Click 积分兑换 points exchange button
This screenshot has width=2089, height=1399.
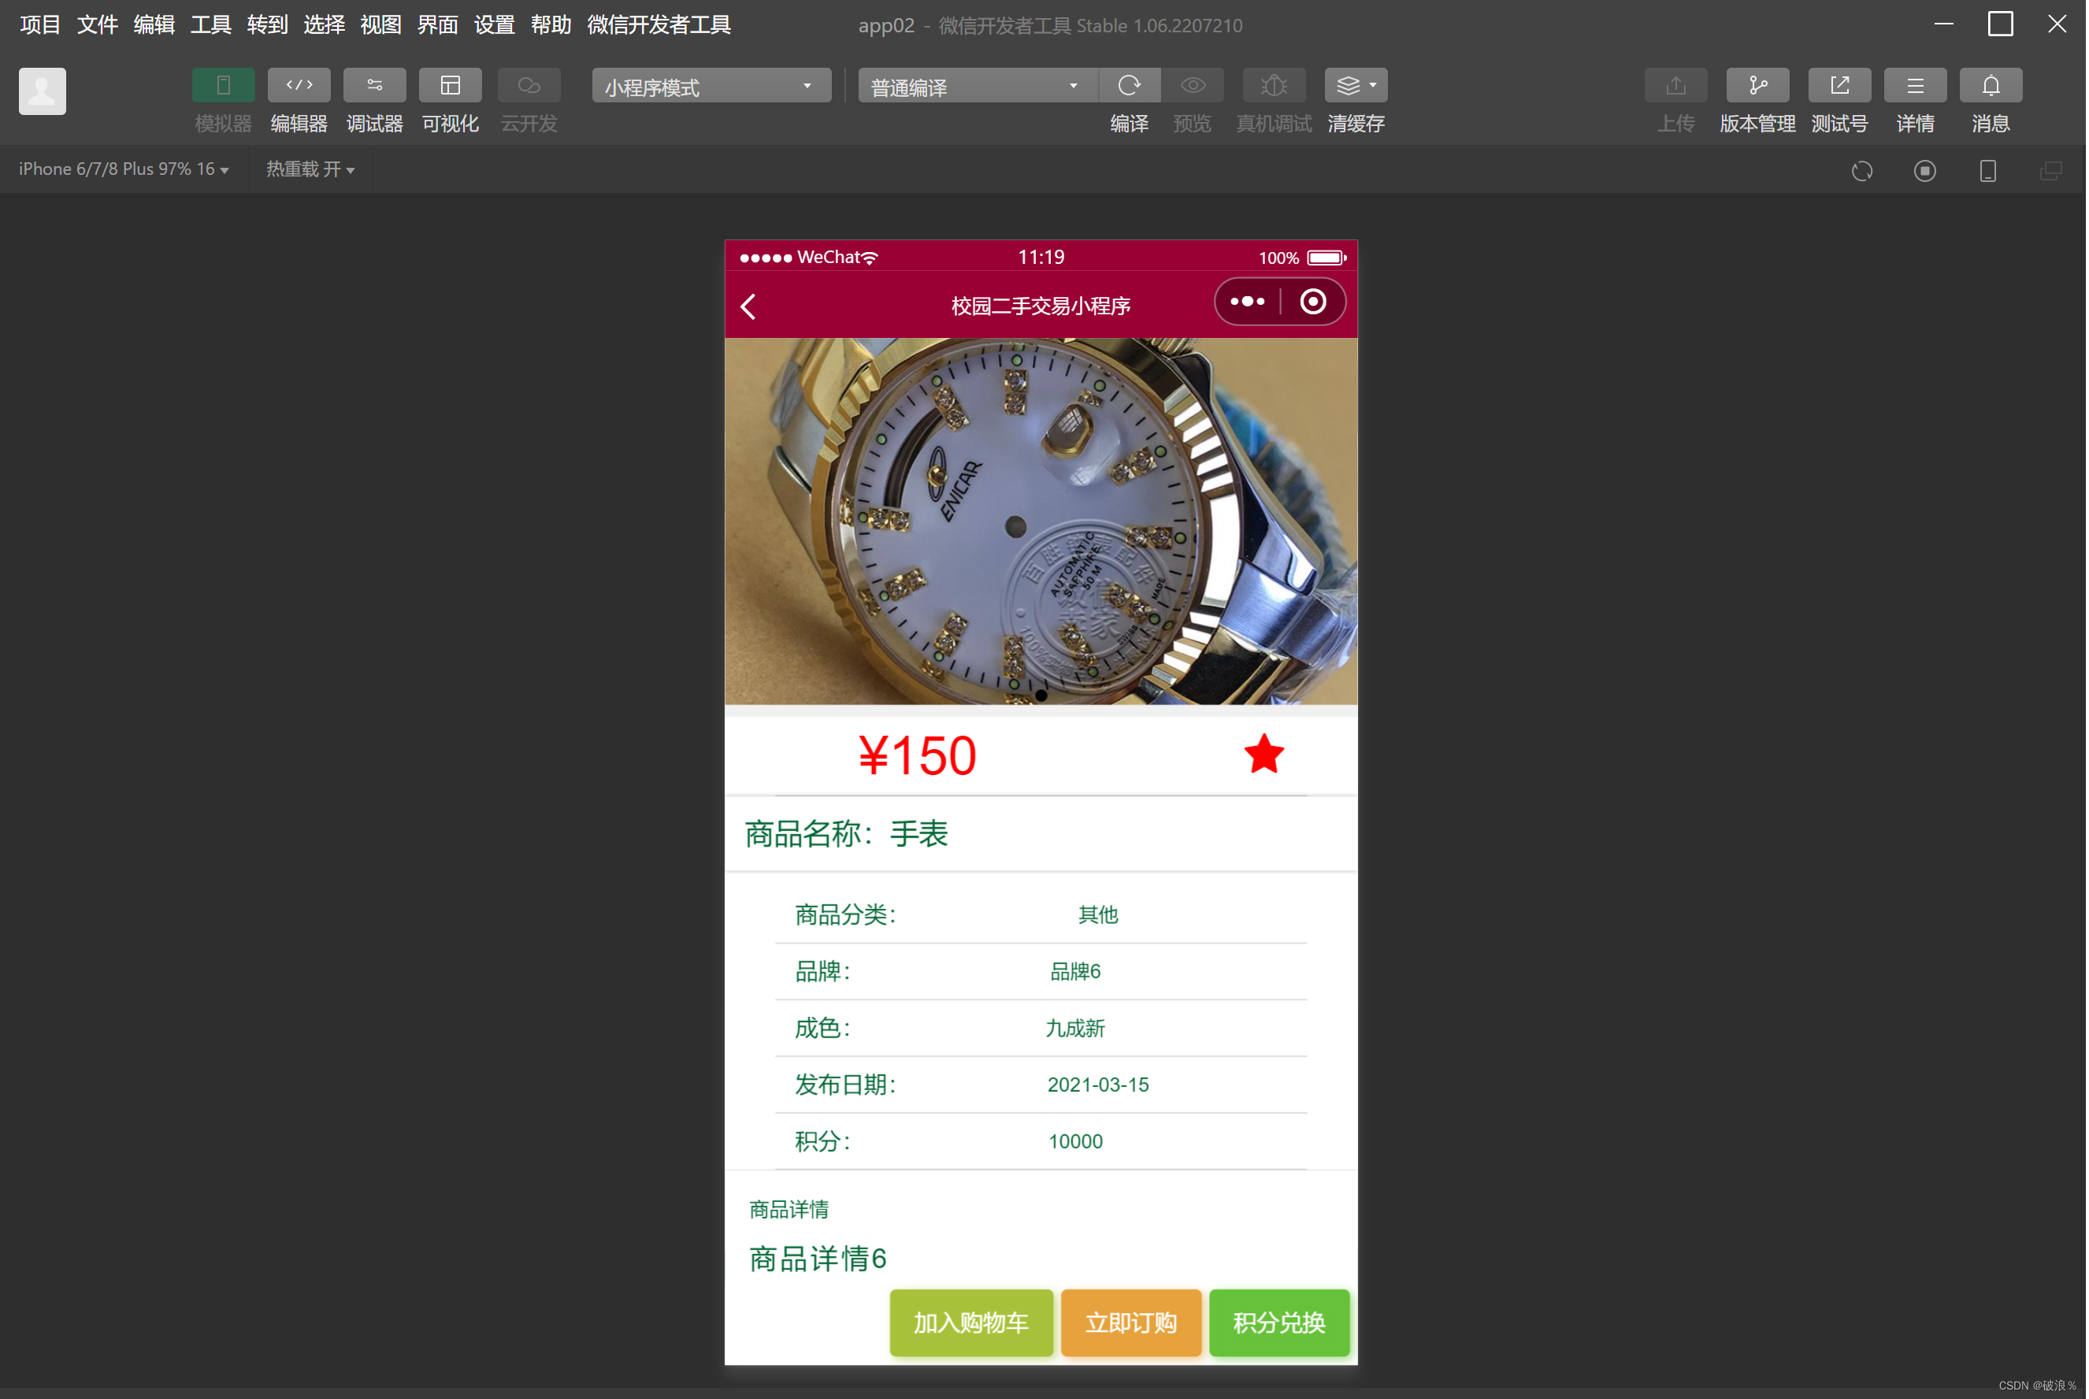tap(1278, 1324)
